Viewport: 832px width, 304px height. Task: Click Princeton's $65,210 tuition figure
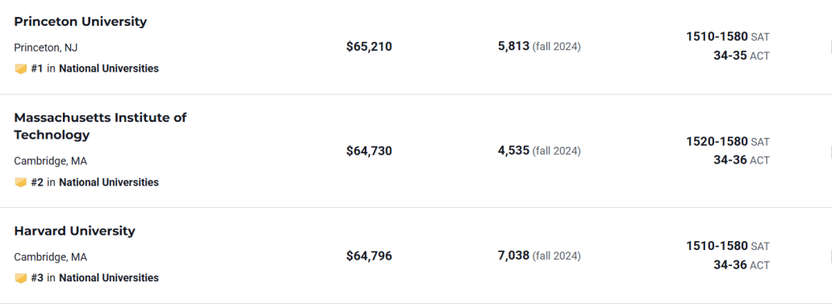pos(370,47)
